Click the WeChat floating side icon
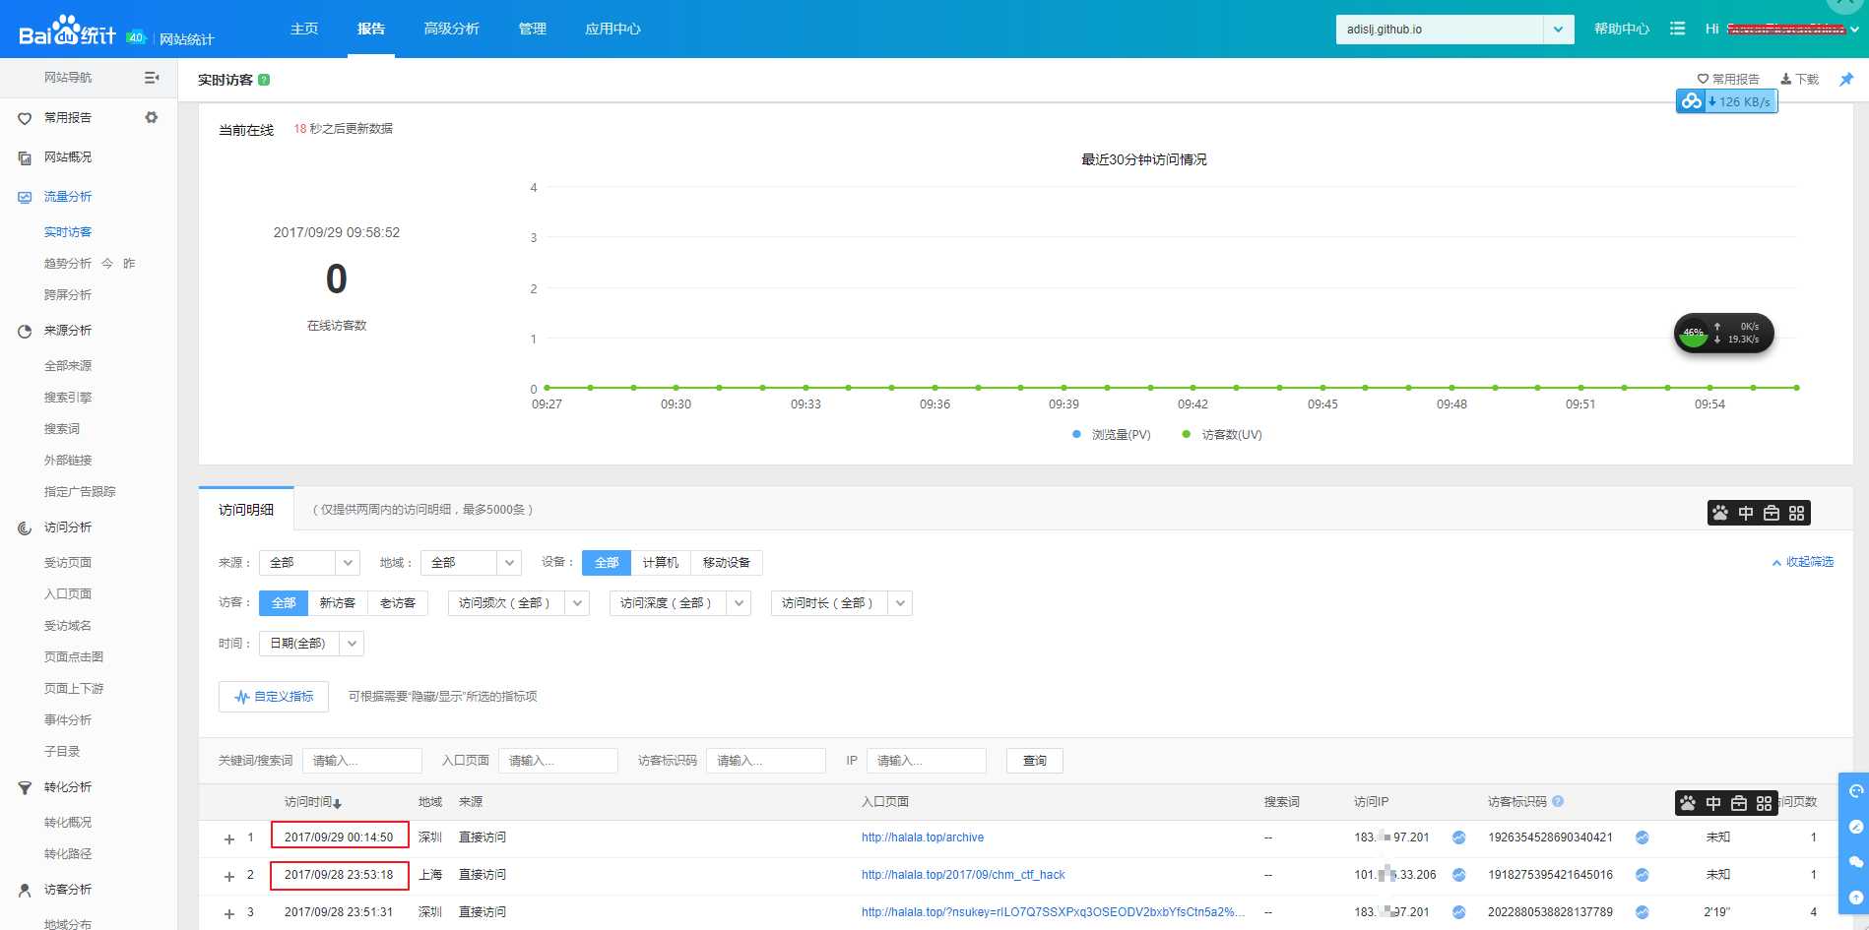Image resolution: width=1869 pixels, height=930 pixels. [1855, 862]
